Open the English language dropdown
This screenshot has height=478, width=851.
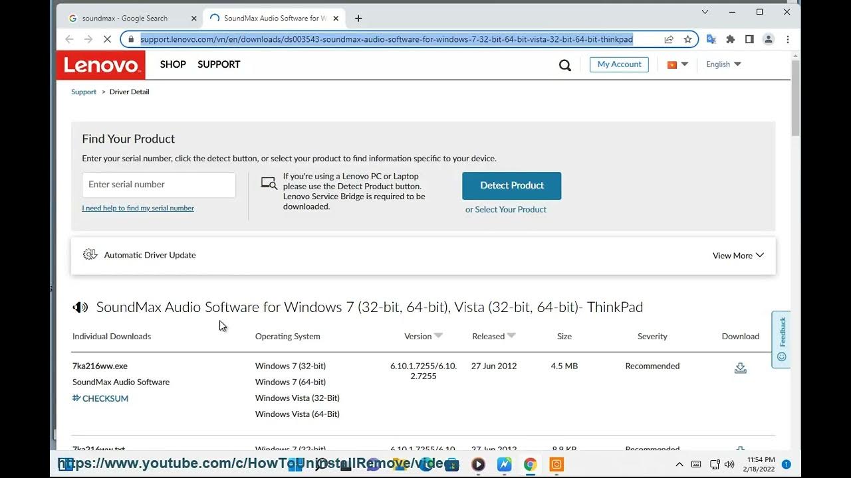pos(723,64)
